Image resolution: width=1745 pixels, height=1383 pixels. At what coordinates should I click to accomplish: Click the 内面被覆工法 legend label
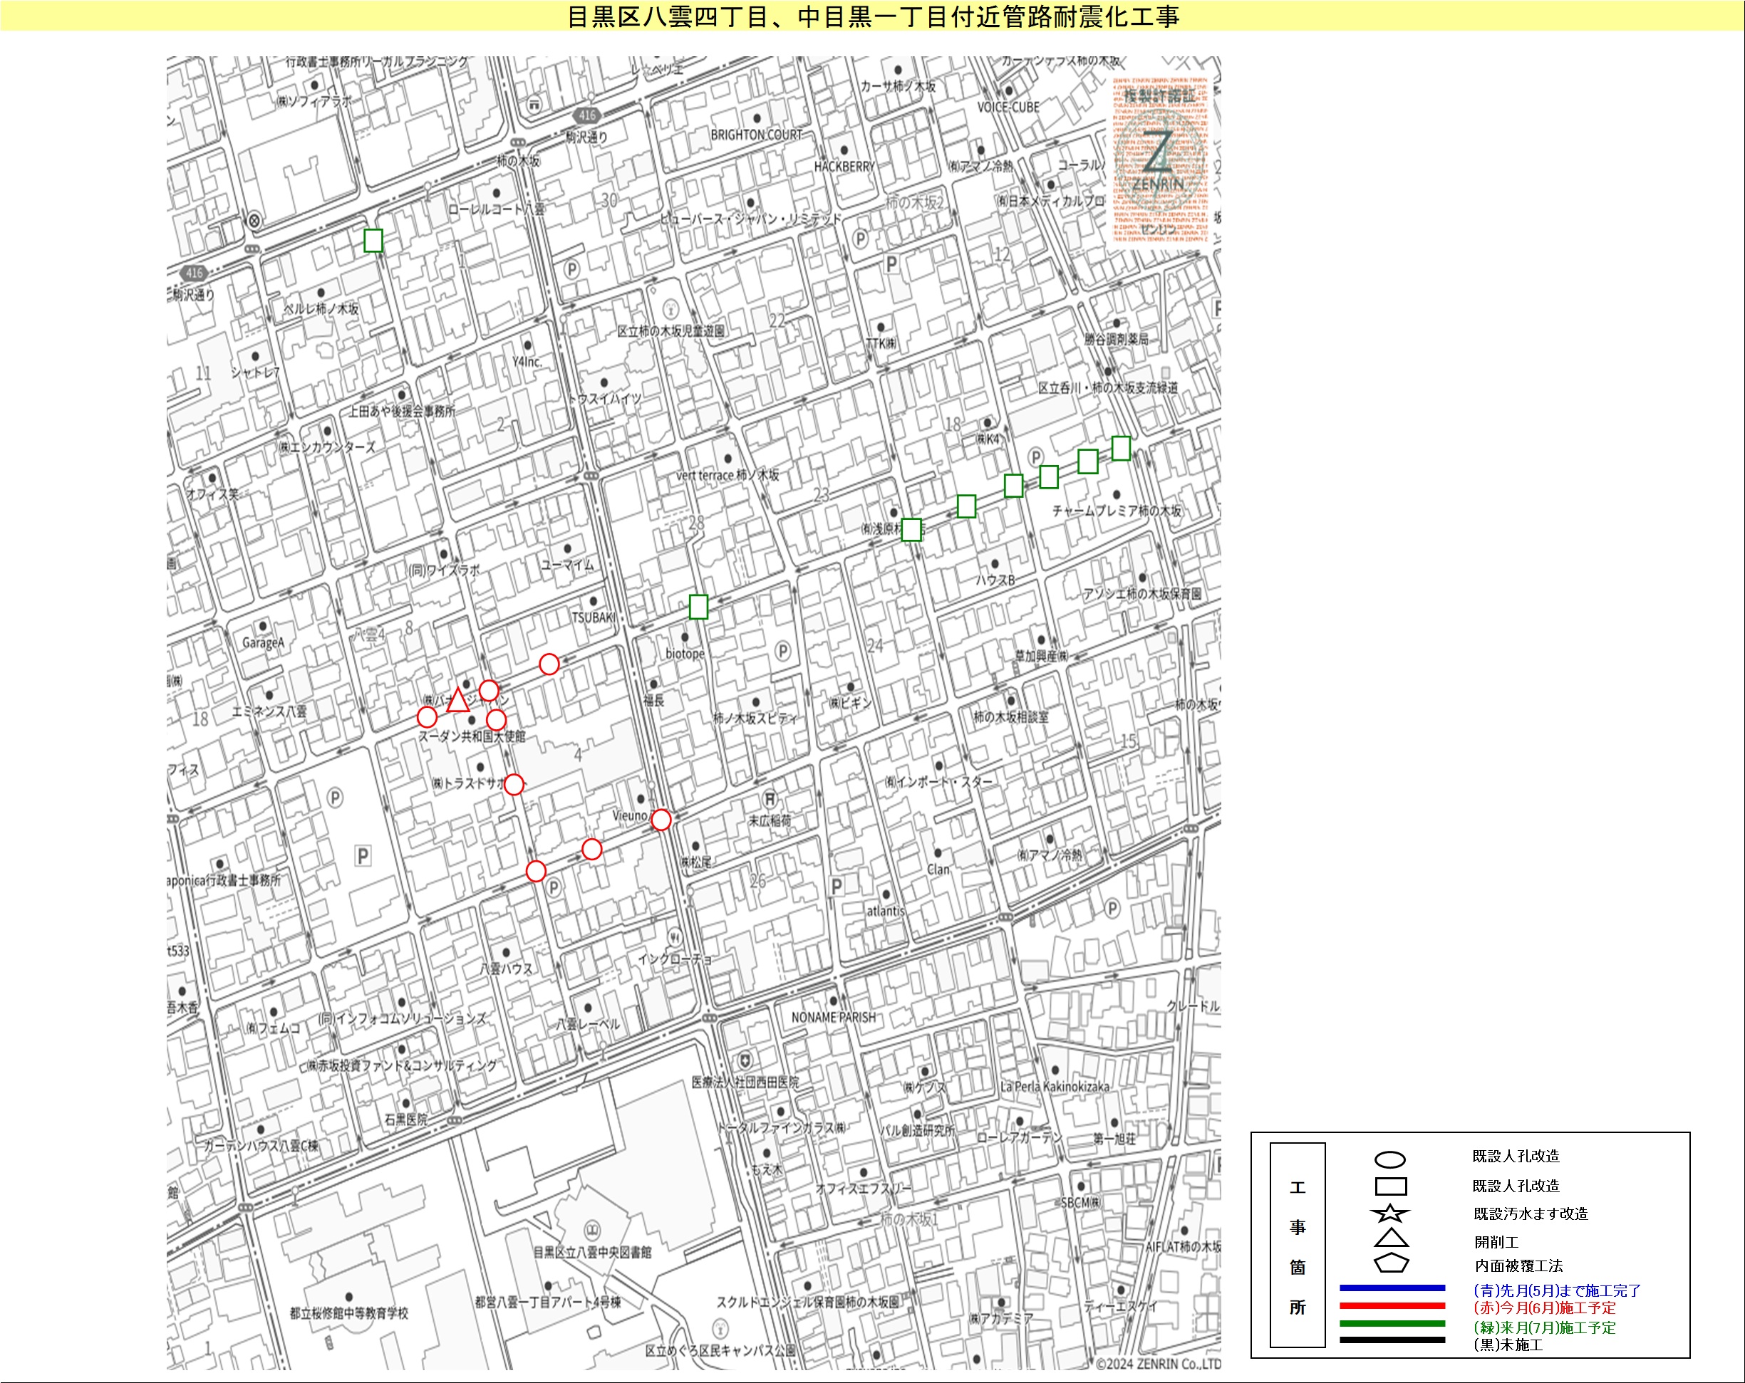[x=1518, y=1265]
